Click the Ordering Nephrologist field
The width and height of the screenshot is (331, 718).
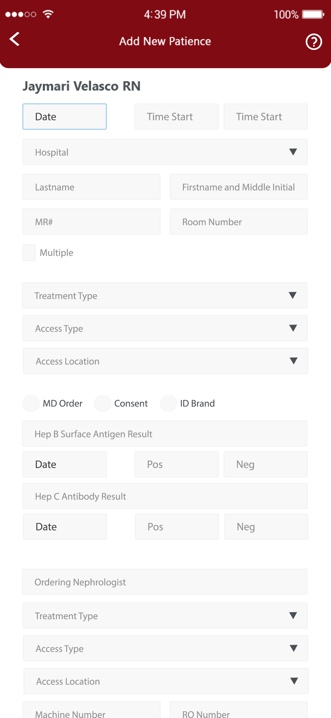(165, 582)
